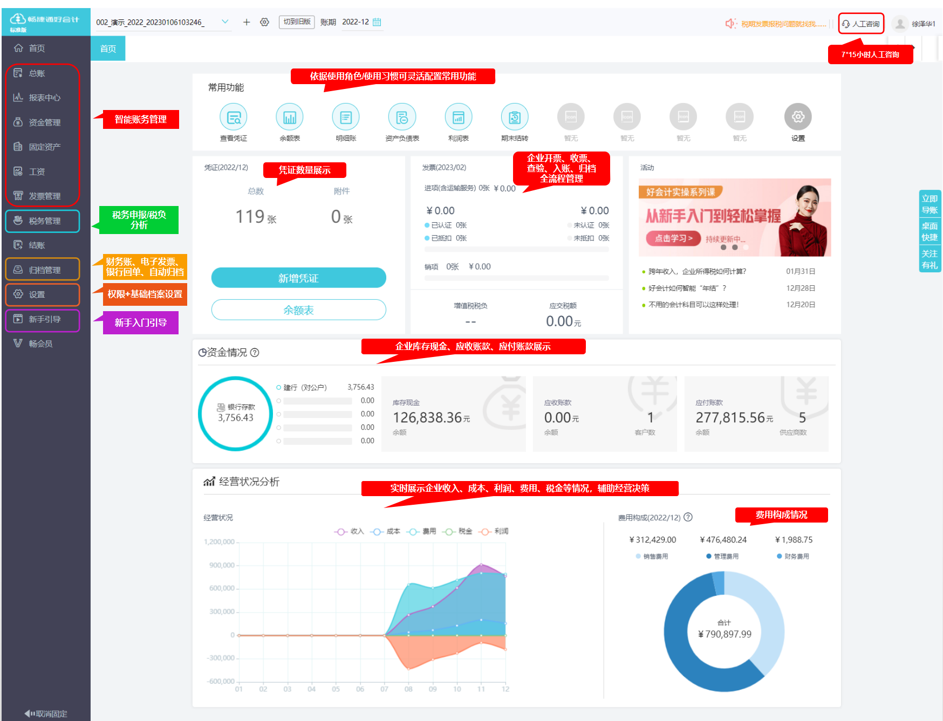Click the 应付账款 card

[x=756, y=414]
